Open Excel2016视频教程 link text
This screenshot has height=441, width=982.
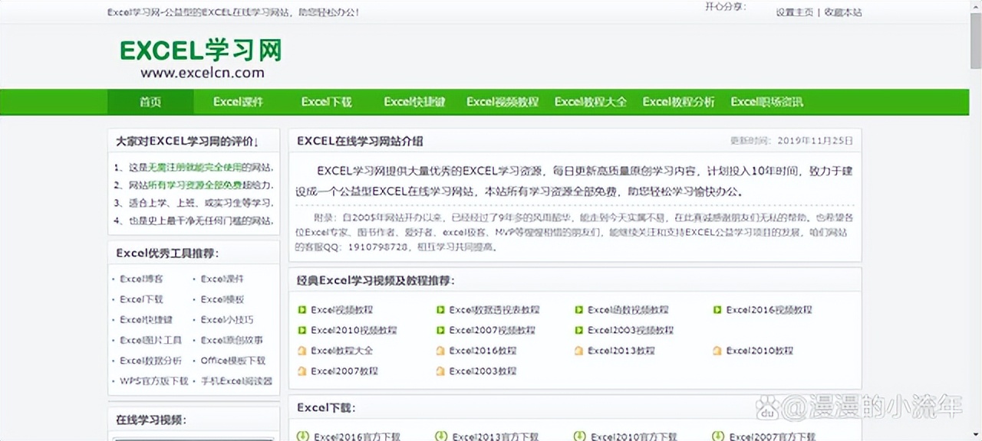click(769, 310)
